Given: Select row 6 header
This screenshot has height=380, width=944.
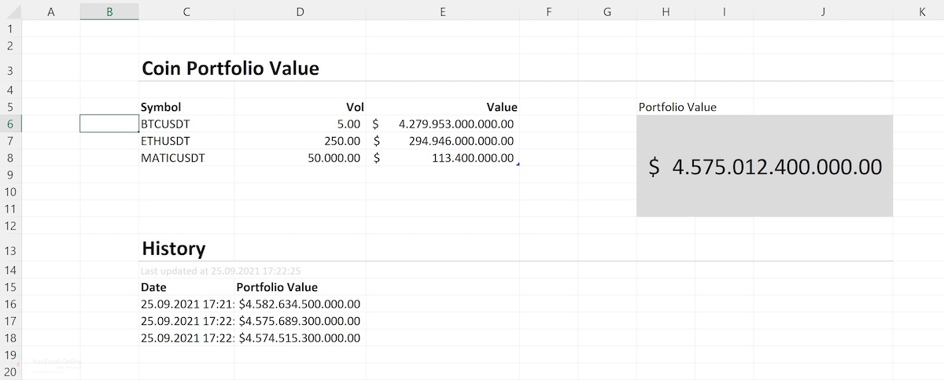Looking at the screenshot, I should [x=10, y=124].
